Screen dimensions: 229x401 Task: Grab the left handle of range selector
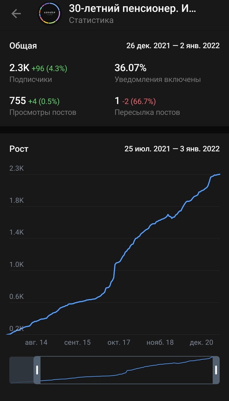[37, 370]
